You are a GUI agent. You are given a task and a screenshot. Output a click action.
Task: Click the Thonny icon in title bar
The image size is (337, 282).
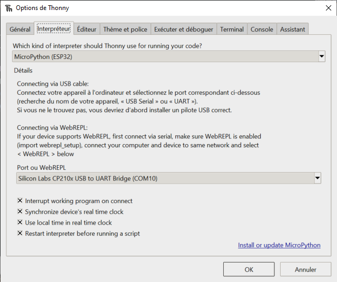(8, 8)
